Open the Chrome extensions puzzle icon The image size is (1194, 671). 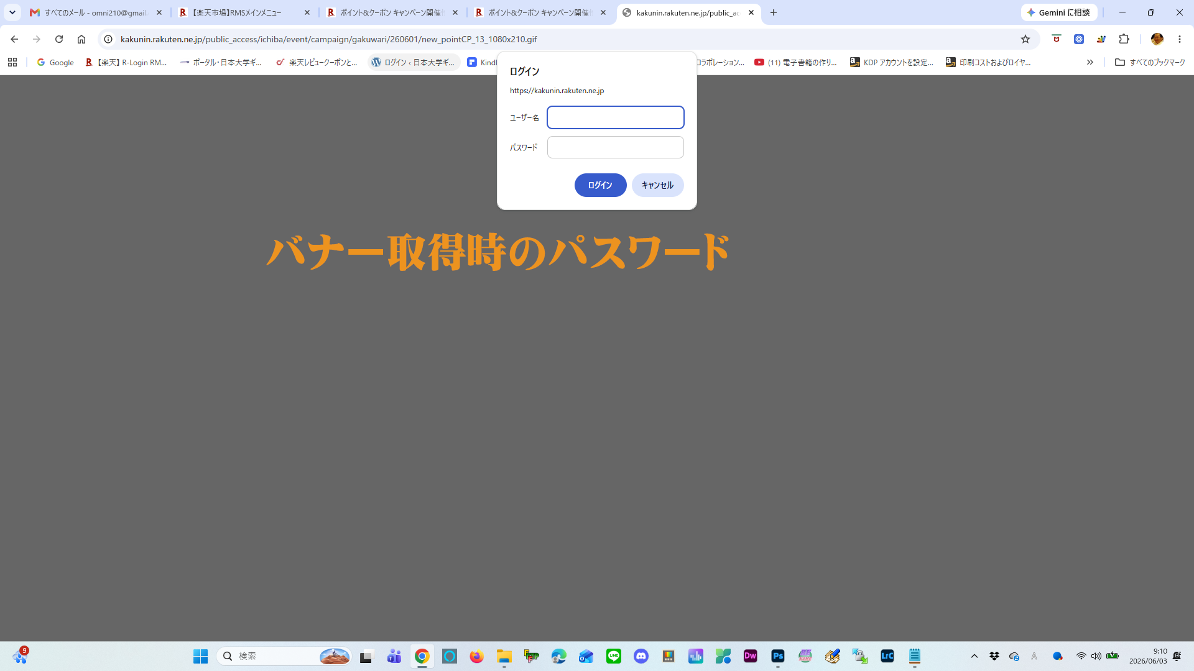pos(1124,39)
